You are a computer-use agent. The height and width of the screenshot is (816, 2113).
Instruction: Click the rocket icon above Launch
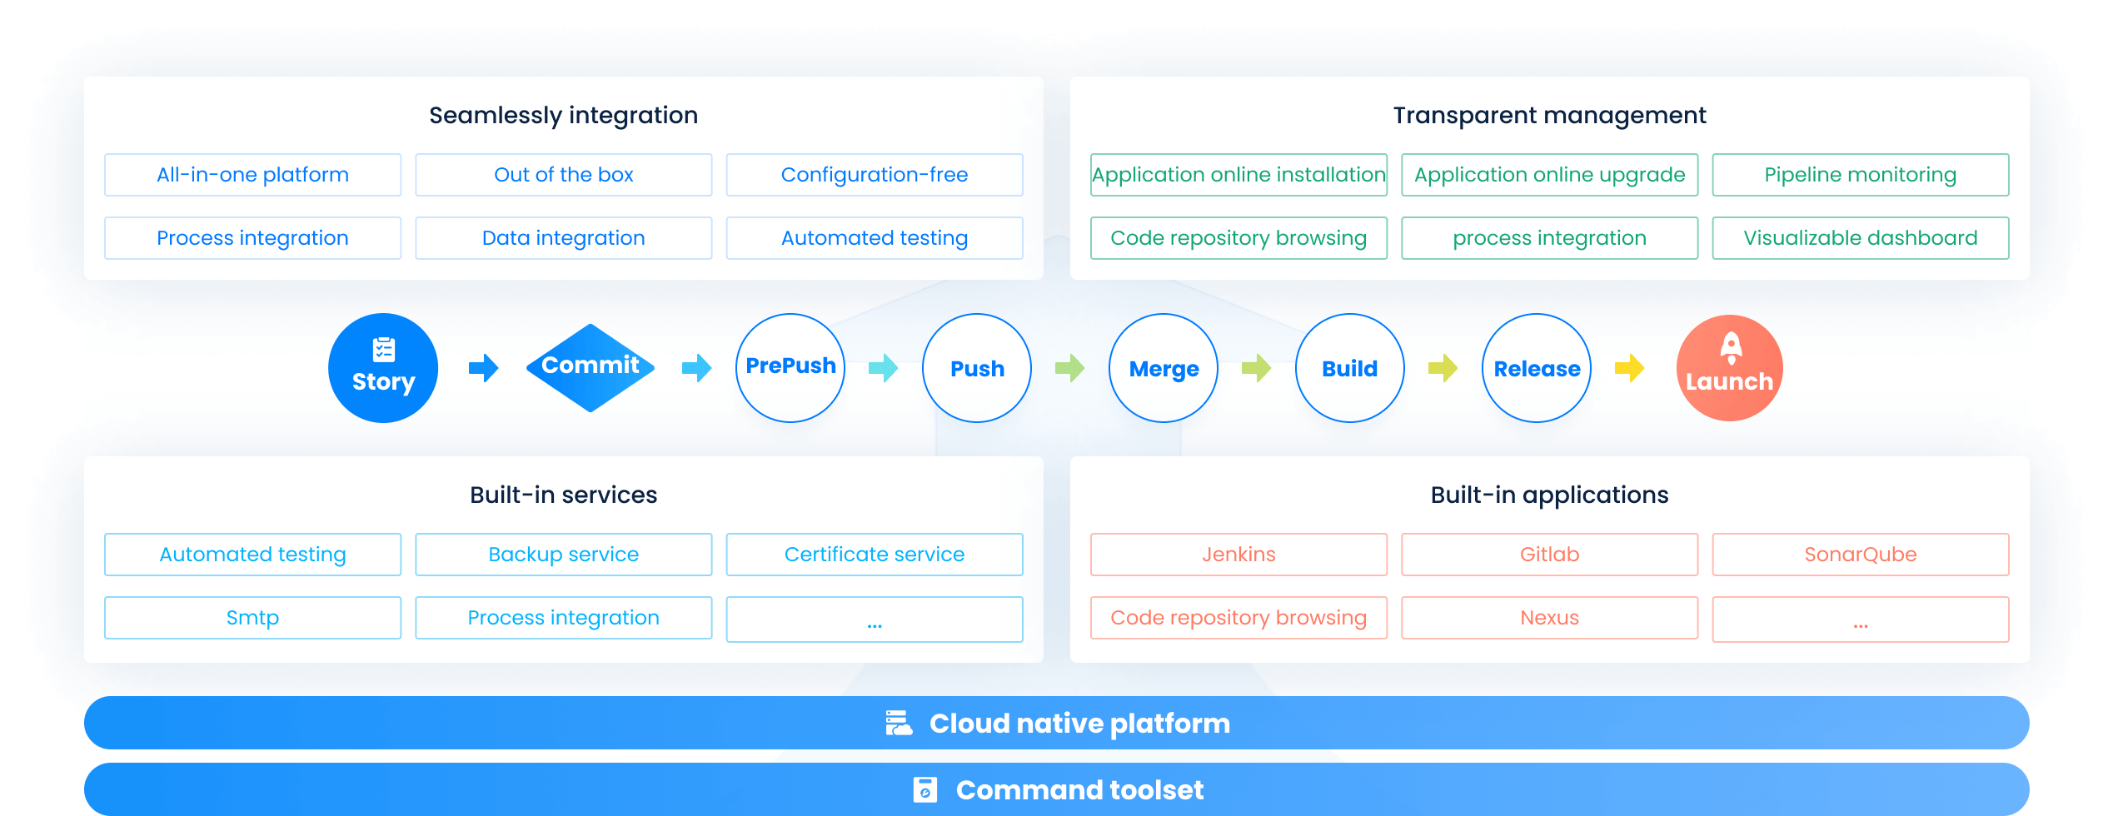point(1731,348)
